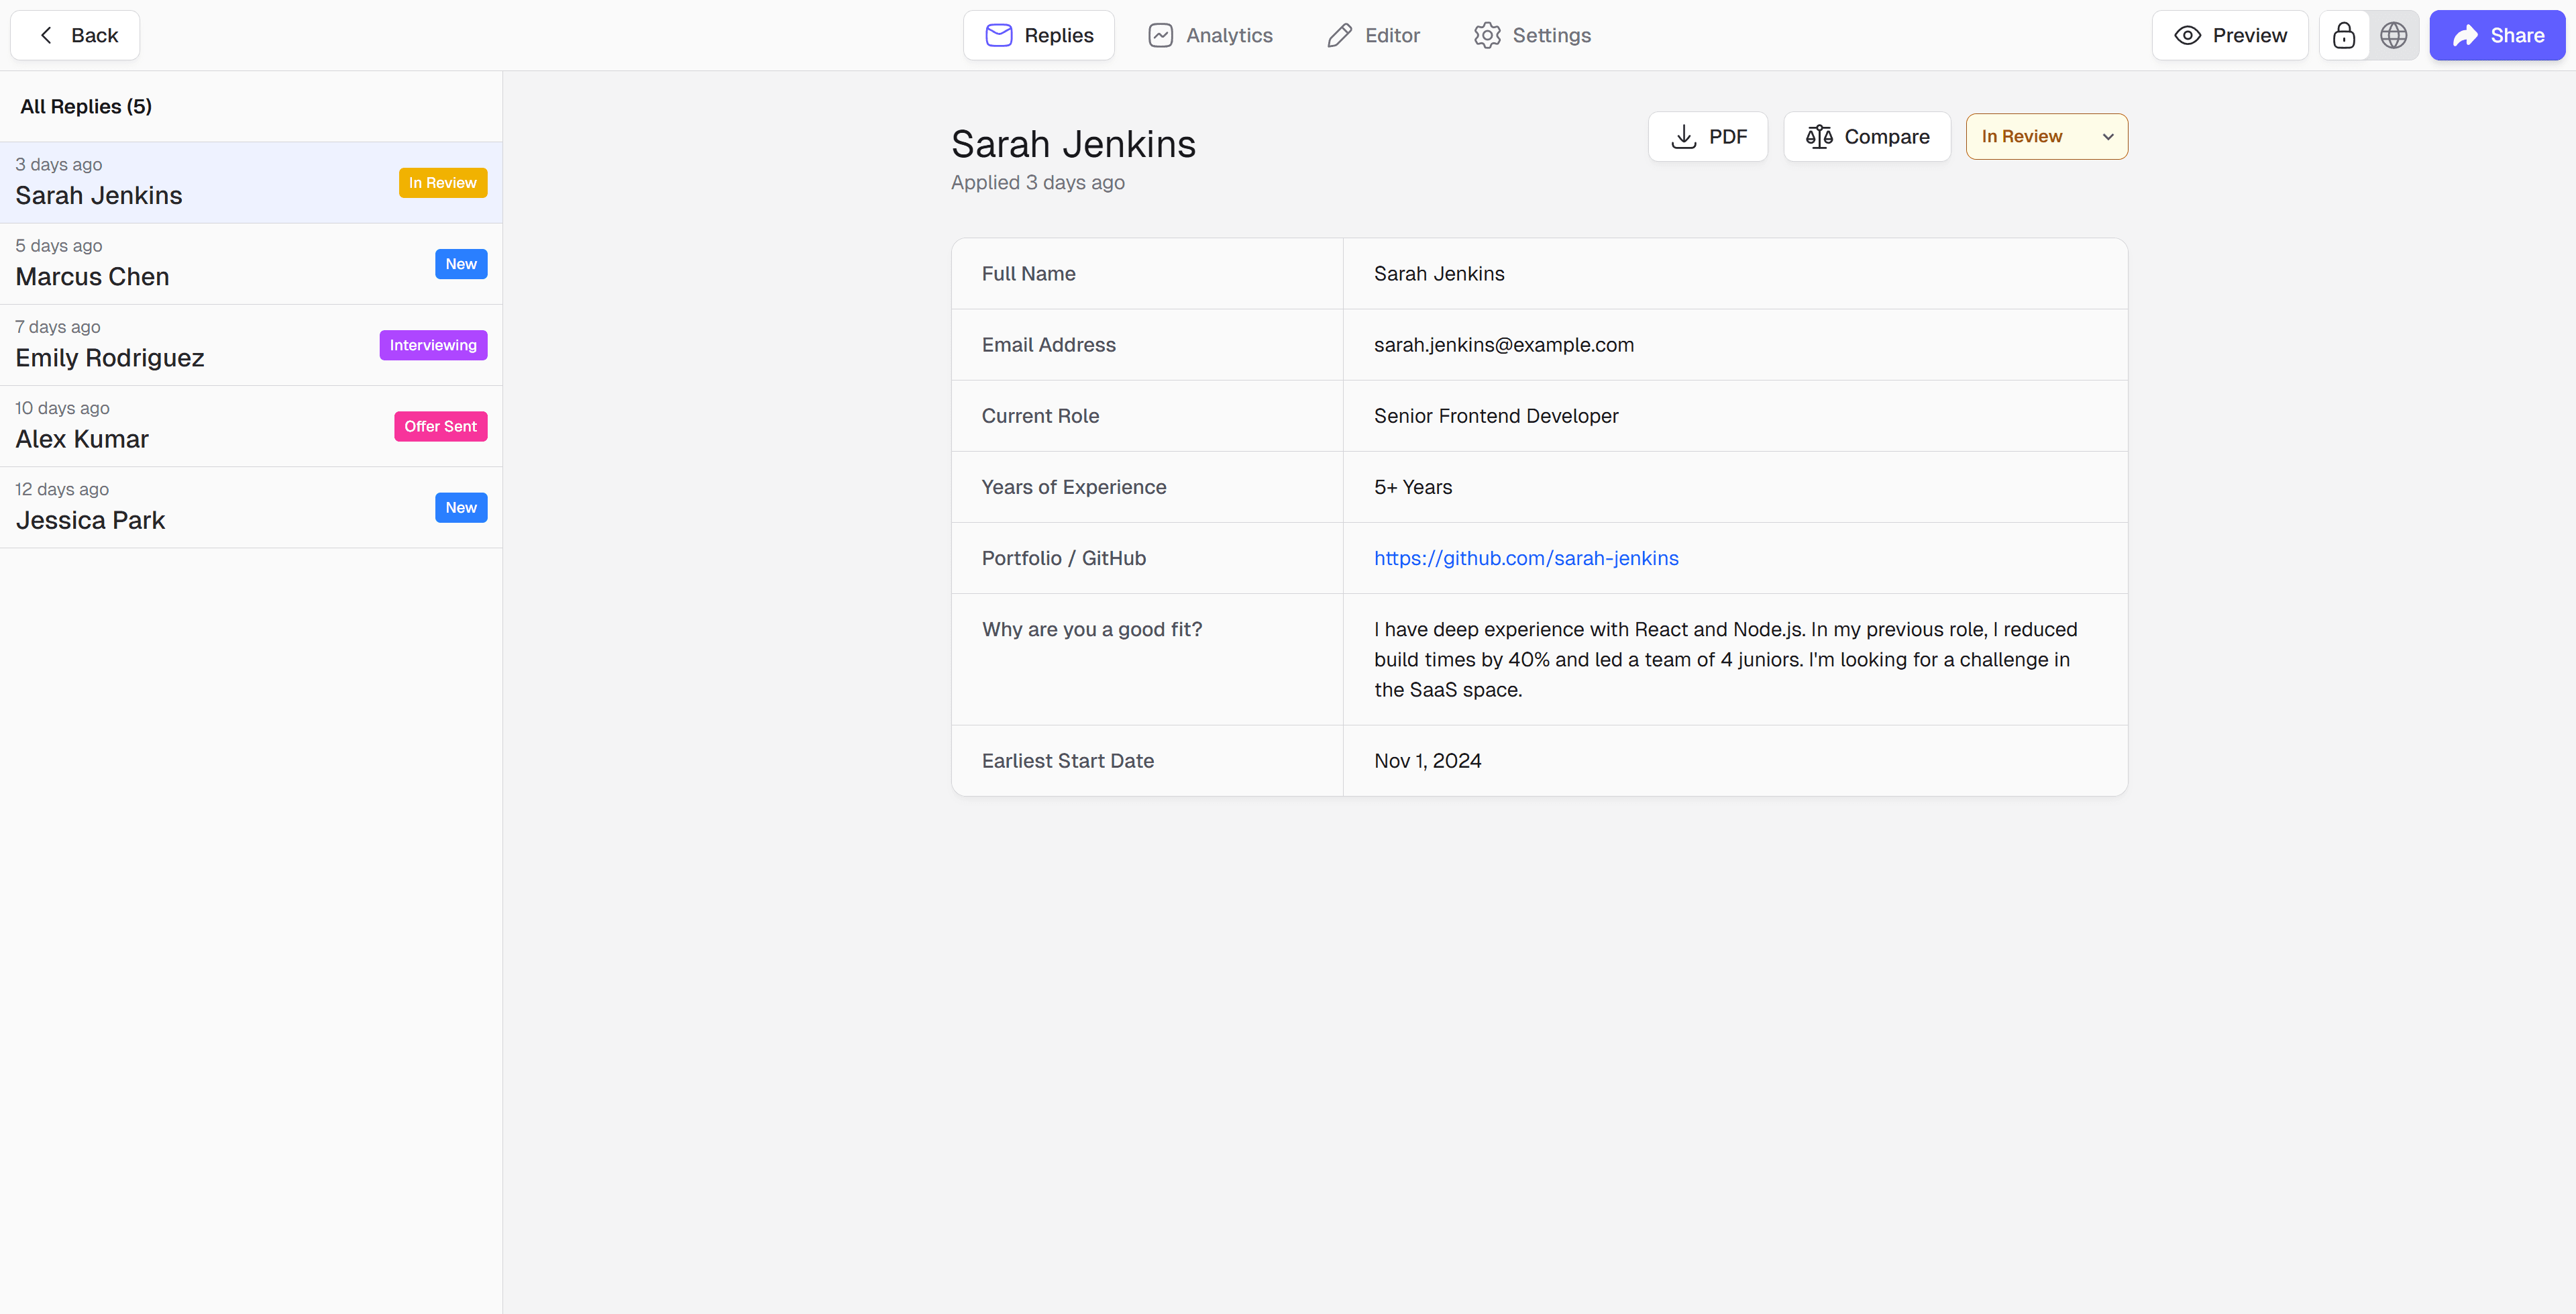Click the All Replies (5) header
Screen dimensions: 2576x1314
click(86, 106)
